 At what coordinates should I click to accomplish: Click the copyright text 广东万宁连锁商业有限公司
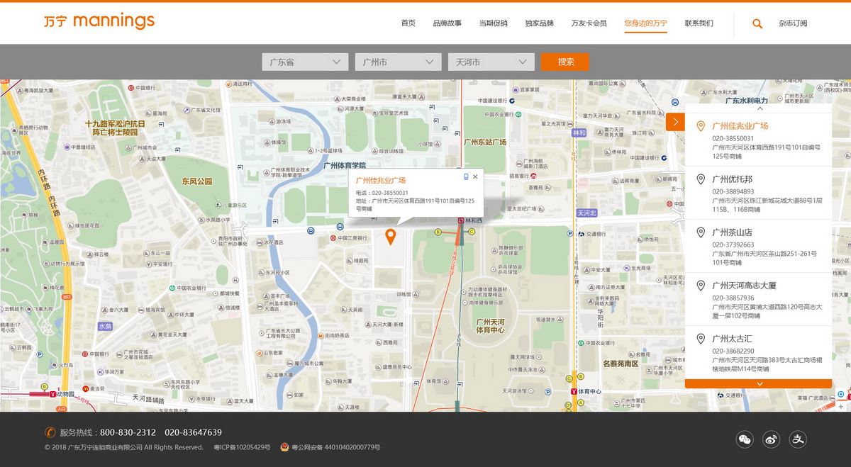105,448
